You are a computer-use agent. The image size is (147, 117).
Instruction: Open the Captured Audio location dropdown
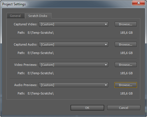click(x=74, y=44)
